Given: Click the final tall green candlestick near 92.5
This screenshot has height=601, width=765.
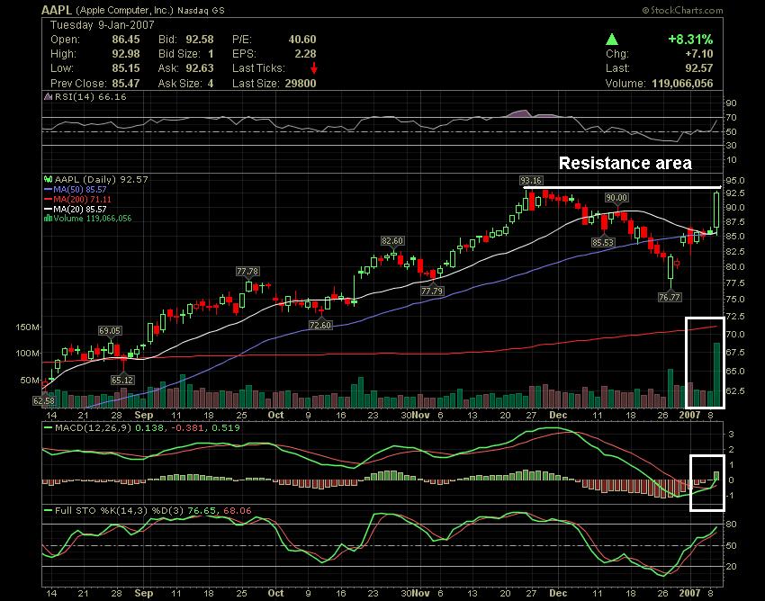Looking at the screenshot, I should pos(716,211).
